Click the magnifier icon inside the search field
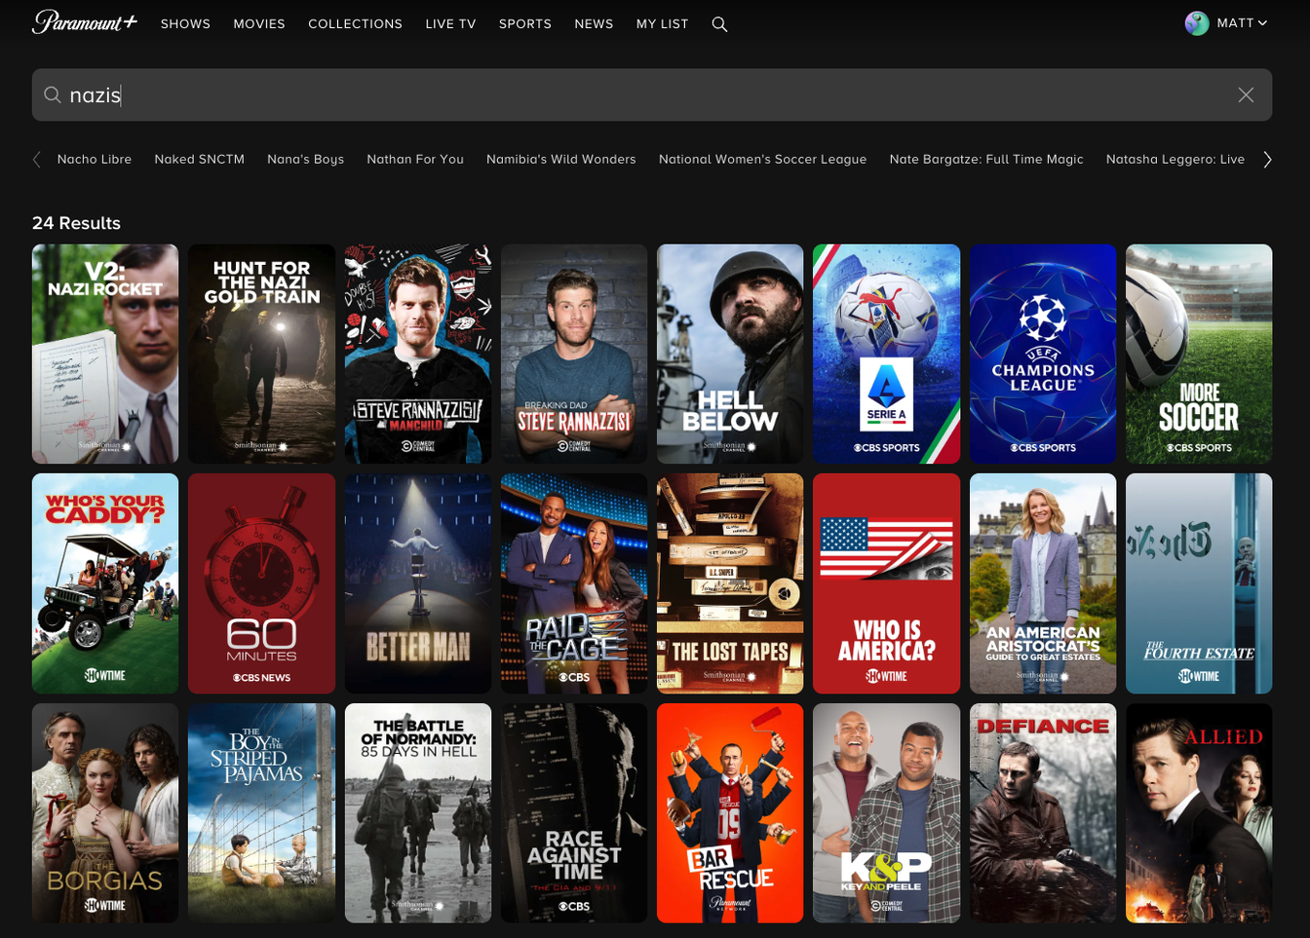The width and height of the screenshot is (1310, 938). pos(53,94)
